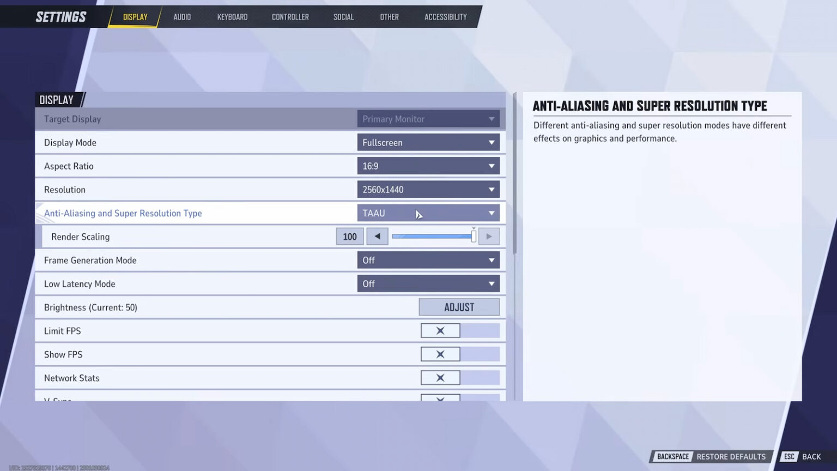Click the Render Scaling right arrow increment icon
837x471 pixels.
pyautogui.click(x=489, y=236)
